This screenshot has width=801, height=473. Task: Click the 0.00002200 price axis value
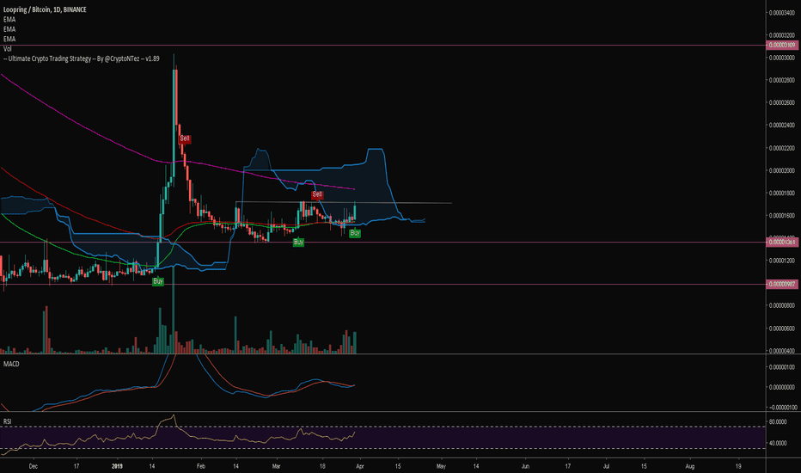[782, 148]
